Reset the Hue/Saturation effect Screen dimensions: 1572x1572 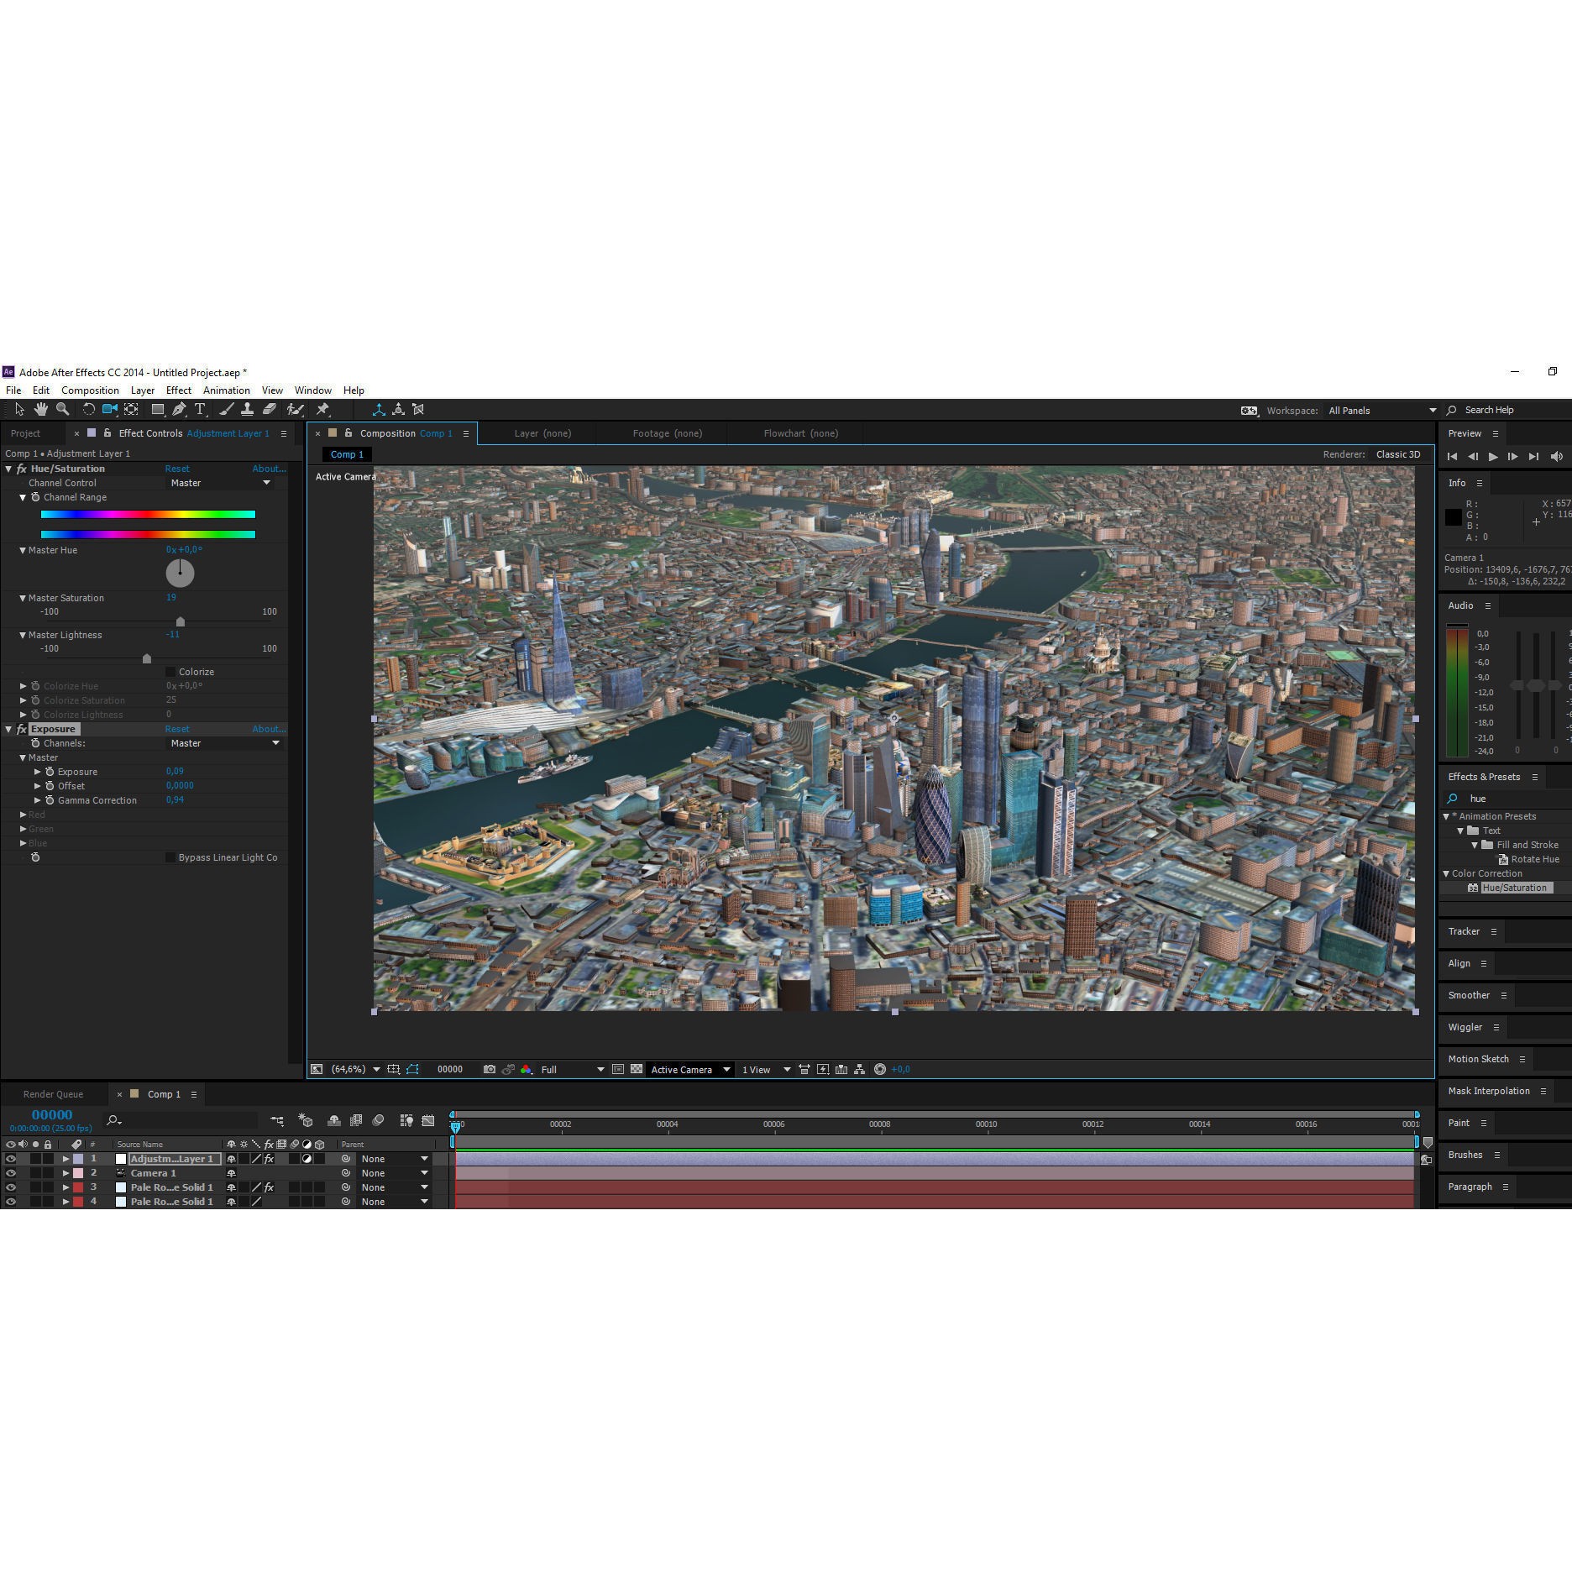(177, 469)
